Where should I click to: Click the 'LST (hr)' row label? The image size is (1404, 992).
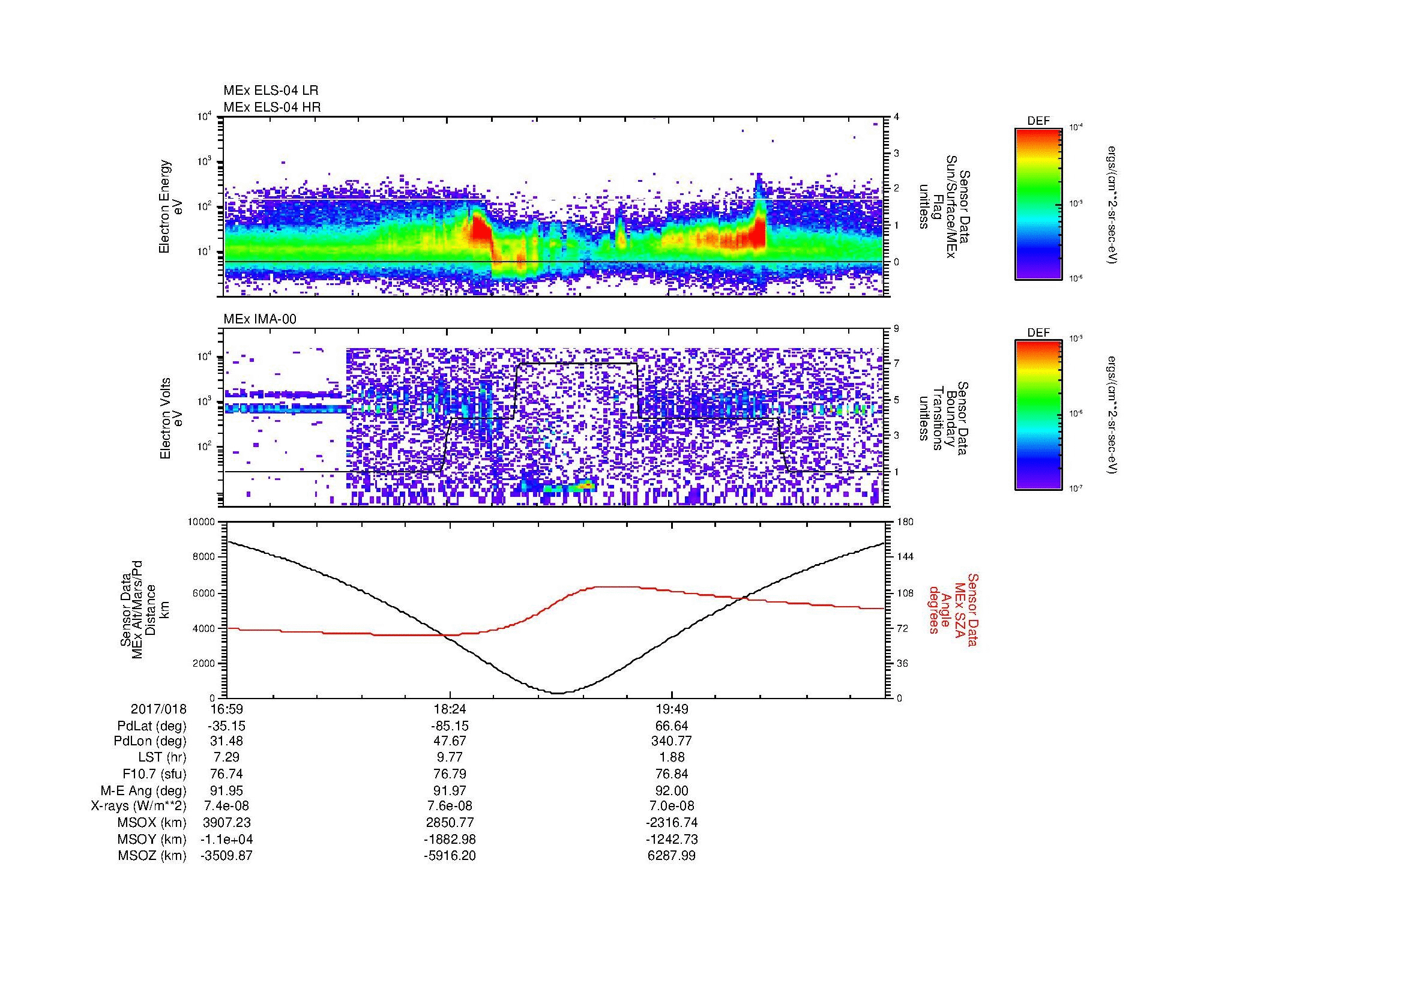pos(162,757)
